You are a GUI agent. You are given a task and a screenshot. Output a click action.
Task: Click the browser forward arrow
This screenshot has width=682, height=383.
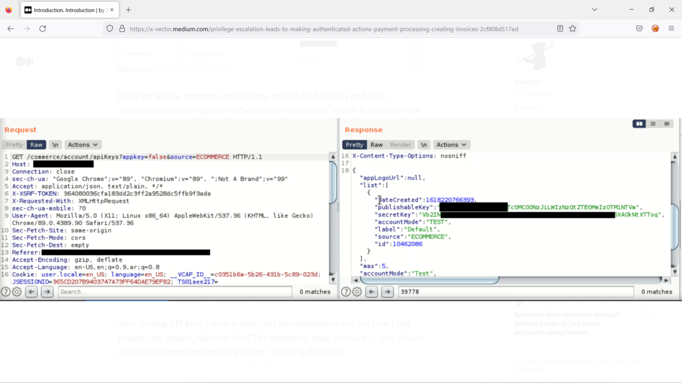pyautogui.click(x=26, y=28)
